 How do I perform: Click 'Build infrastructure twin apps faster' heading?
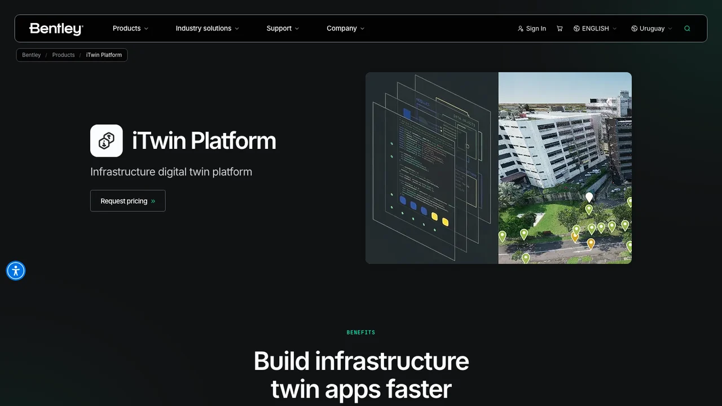[x=361, y=375]
